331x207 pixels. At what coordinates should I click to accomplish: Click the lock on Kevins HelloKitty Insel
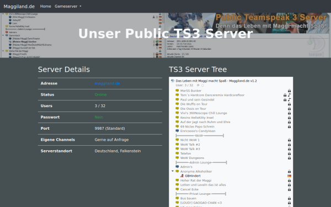click(x=289, y=118)
